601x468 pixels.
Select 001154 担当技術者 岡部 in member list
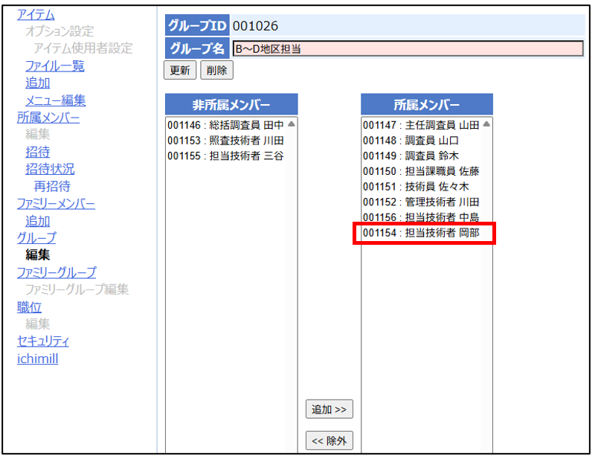pyautogui.click(x=421, y=234)
